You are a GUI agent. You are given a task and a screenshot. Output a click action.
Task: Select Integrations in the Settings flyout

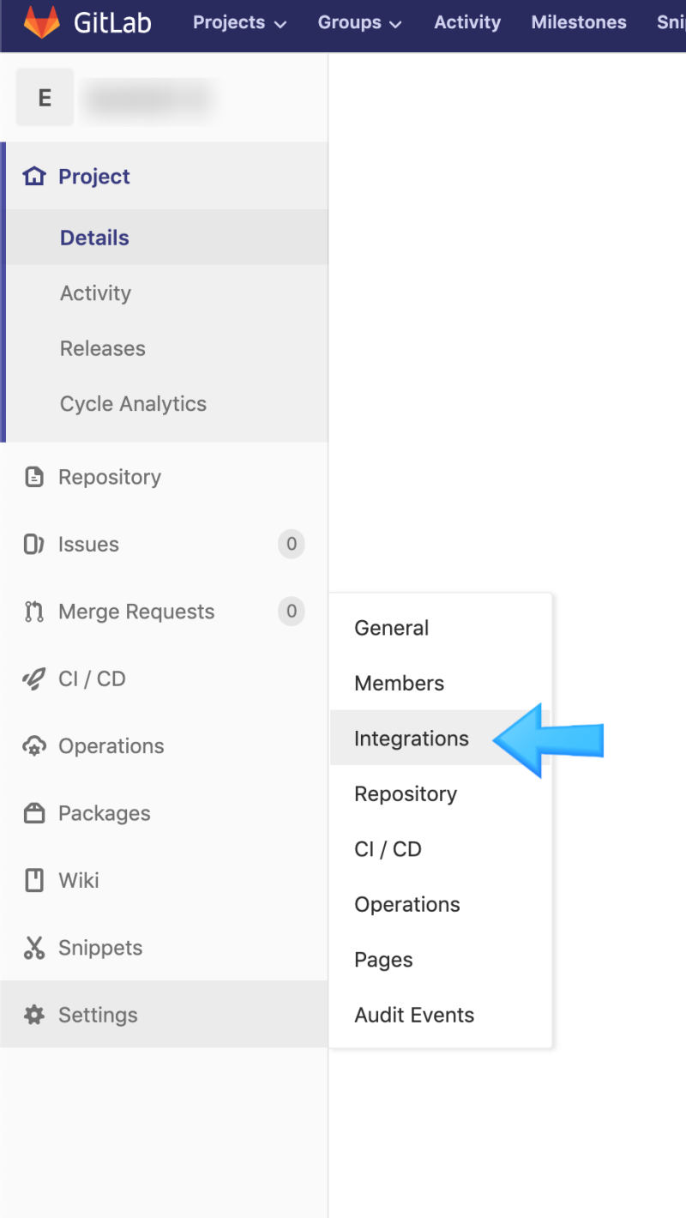(x=412, y=739)
